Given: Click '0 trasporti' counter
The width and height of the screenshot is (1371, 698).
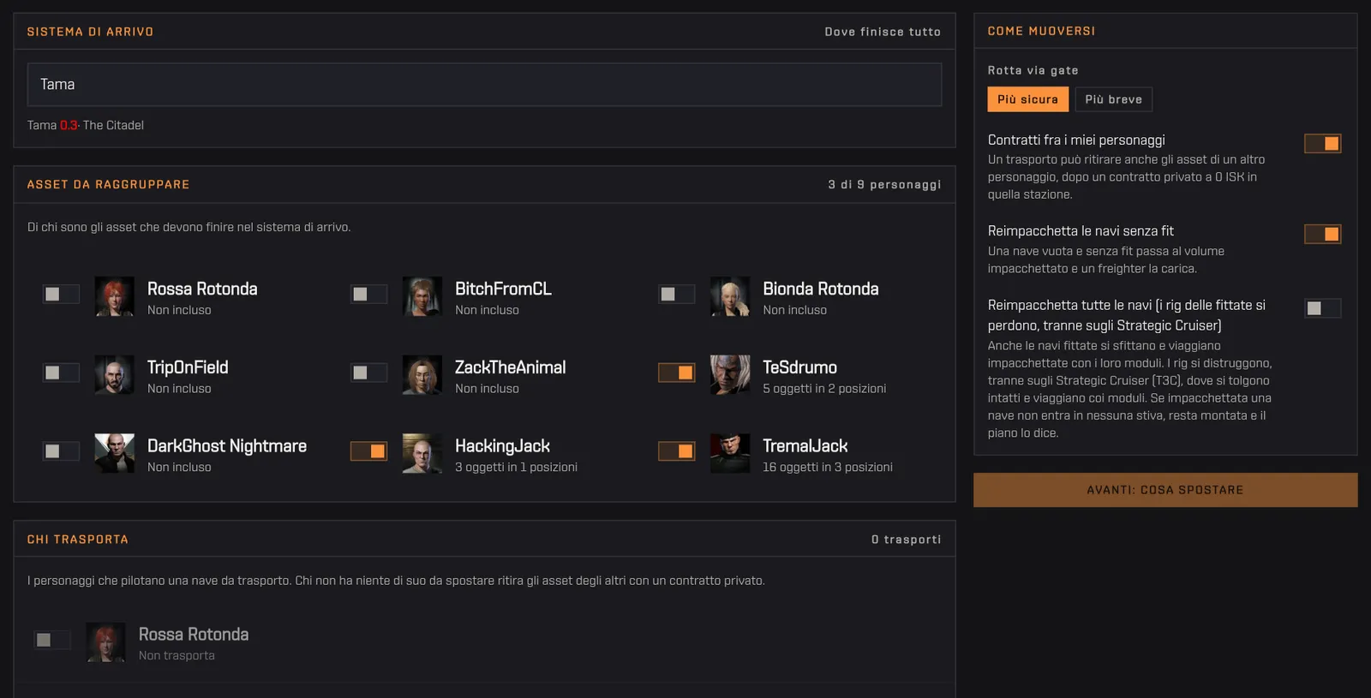Looking at the screenshot, I should point(906,540).
